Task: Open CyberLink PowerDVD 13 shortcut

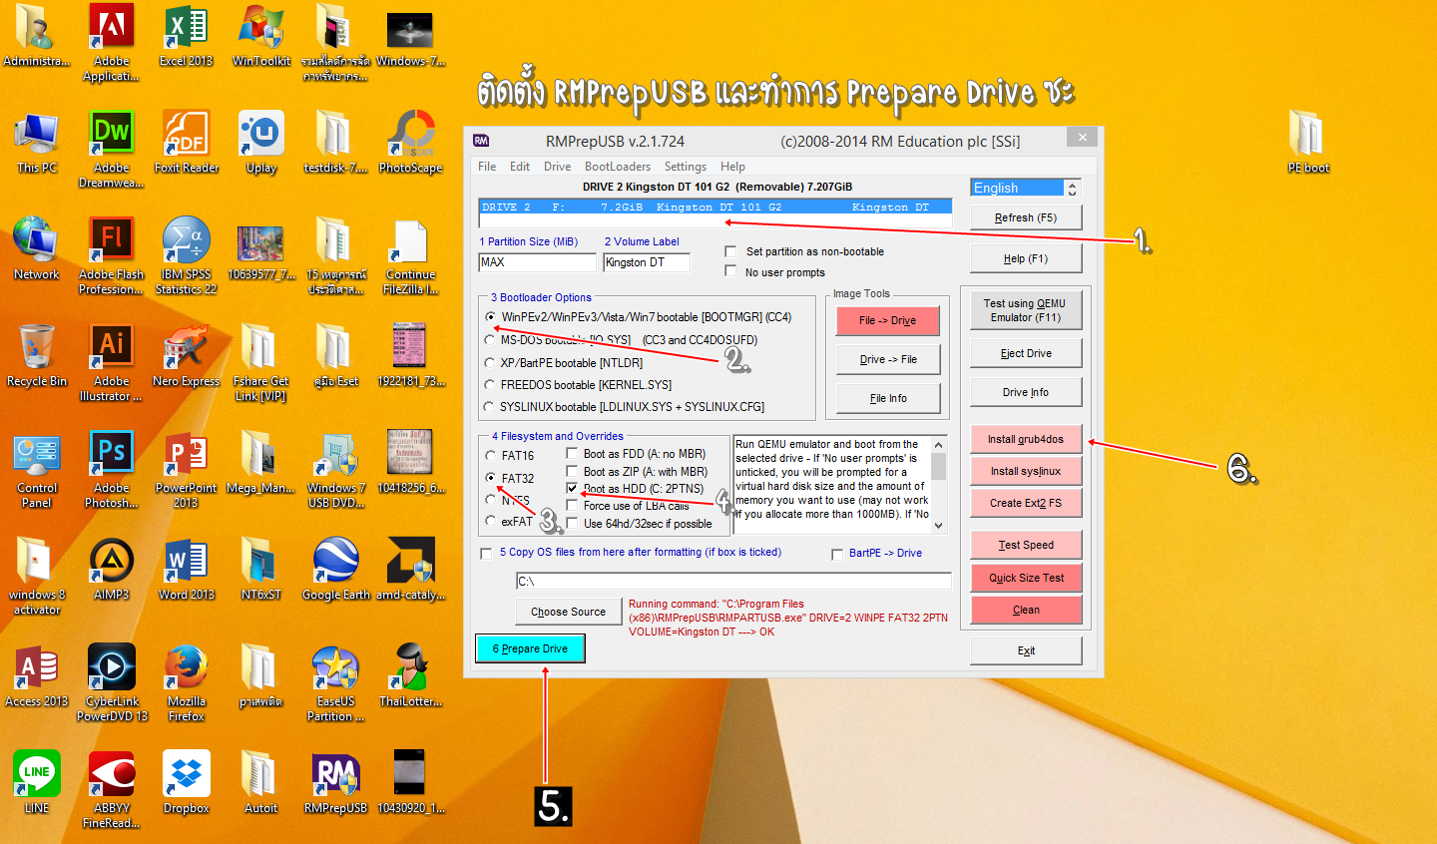Action: coord(112,683)
